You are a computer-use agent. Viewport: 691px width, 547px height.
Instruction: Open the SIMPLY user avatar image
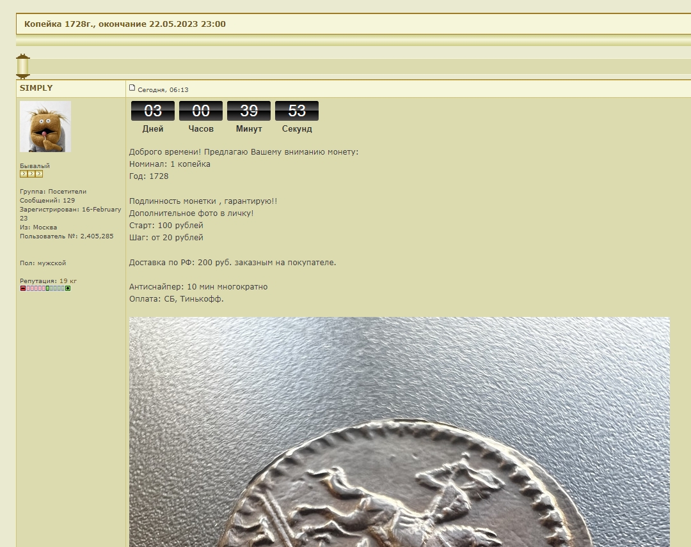[x=45, y=127]
